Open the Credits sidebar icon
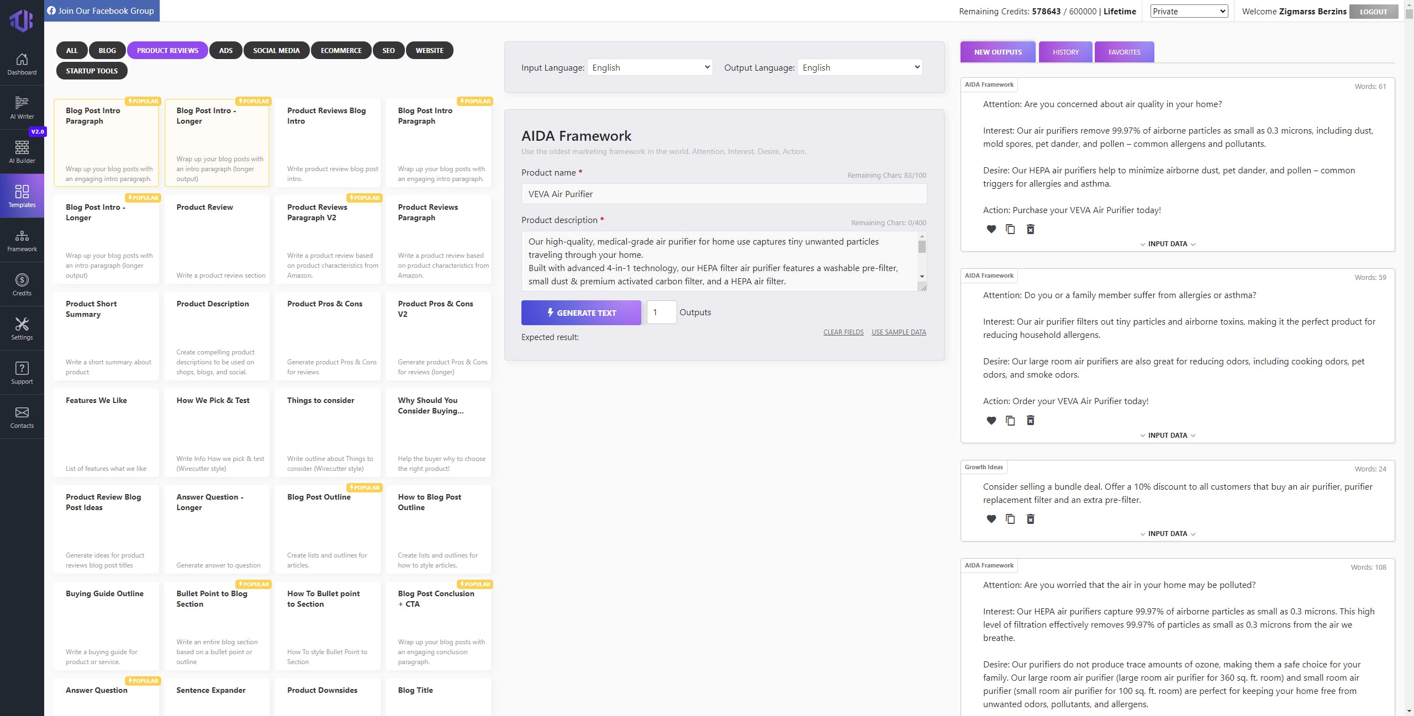Viewport: 1414px width, 716px height. pos(22,284)
